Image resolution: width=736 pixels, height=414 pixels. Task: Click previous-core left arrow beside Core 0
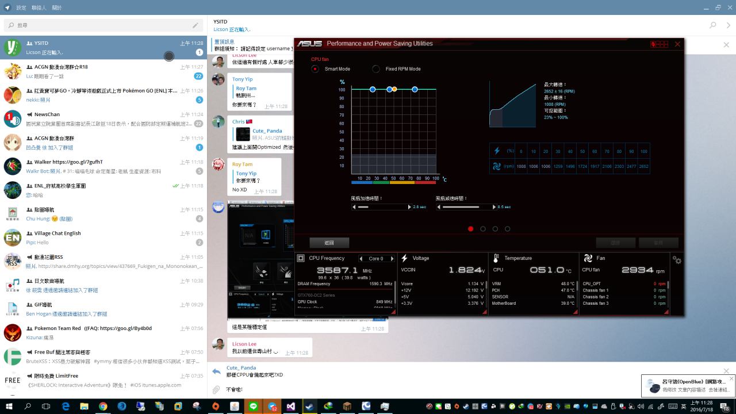(x=361, y=259)
